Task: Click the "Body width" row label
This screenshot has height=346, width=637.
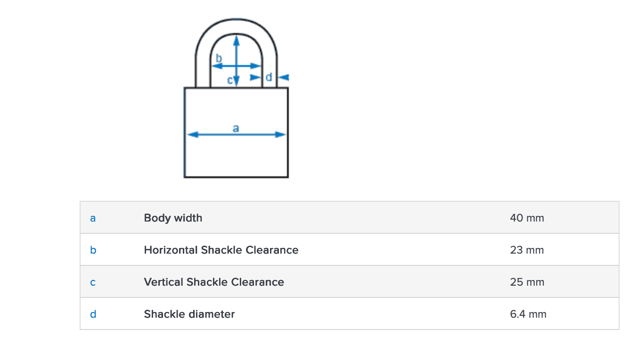Action: point(173,218)
